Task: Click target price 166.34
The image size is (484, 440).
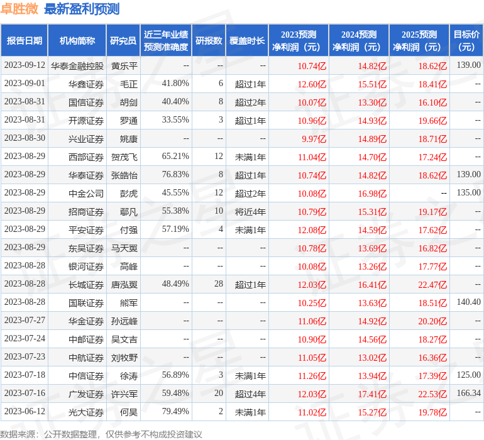Action: pos(468,393)
